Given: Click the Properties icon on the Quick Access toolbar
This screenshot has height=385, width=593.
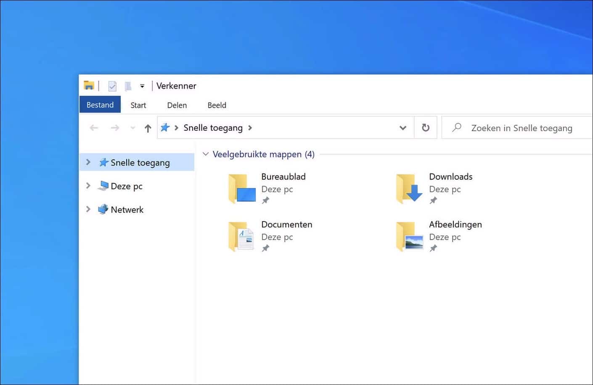Looking at the screenshot, I should coord(112,86).
